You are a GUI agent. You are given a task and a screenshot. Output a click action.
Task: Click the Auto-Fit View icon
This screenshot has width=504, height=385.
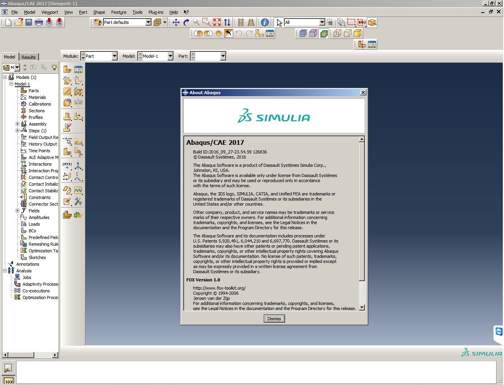click(x=217, y=22)
